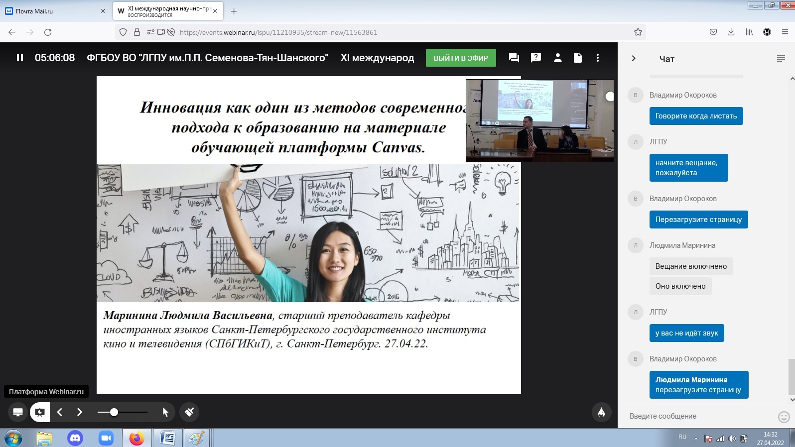The height and width of the screenshot is (447, 795).
Task: Click the fire reaction button
Action: pos(602,412)
